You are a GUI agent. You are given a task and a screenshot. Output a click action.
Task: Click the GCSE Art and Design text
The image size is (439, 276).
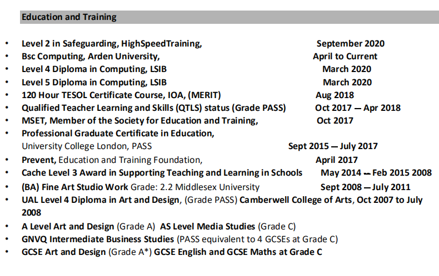coord(63,252)
